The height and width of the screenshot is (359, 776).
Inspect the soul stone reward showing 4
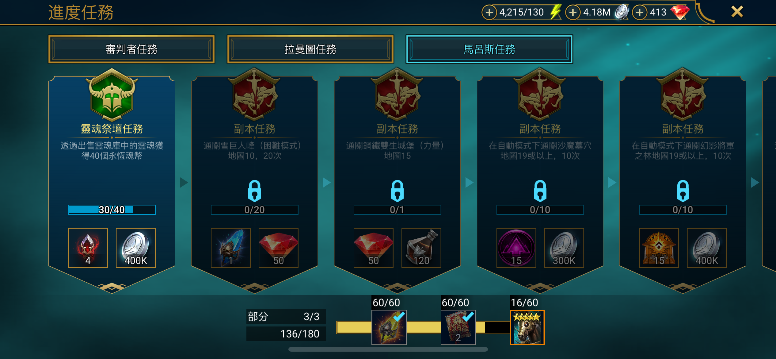(x=88, y=248)
